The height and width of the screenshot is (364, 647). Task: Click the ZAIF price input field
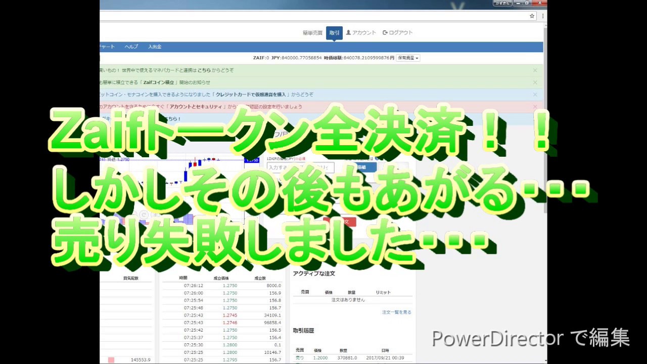point(300,167)
